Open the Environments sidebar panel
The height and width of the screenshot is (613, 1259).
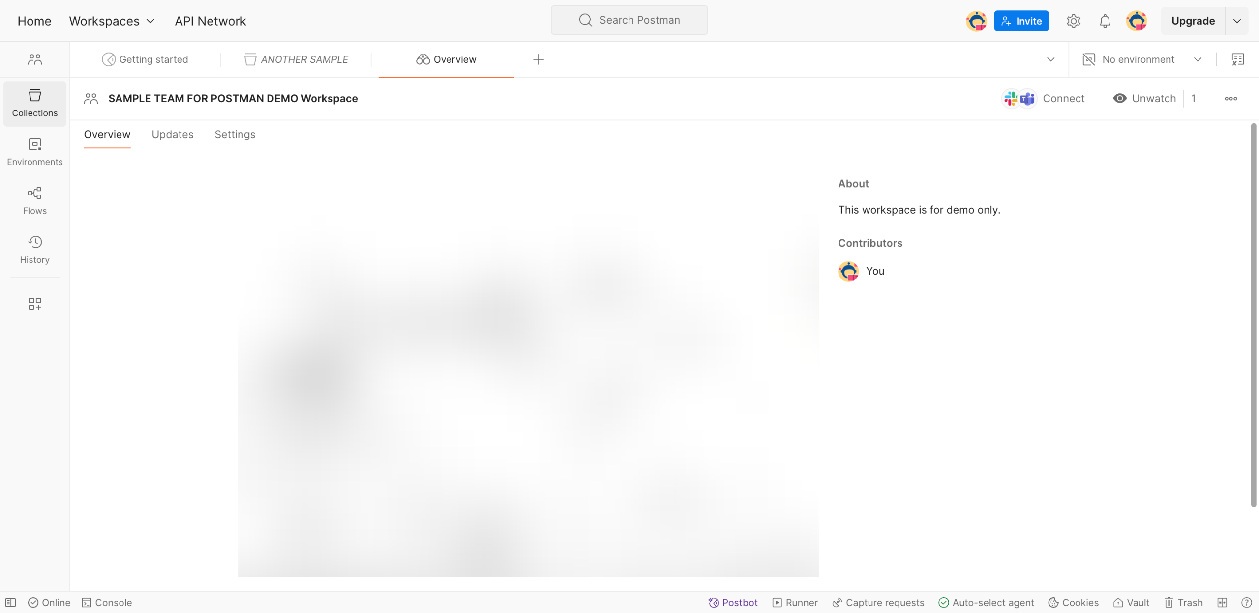pos(34,152)
